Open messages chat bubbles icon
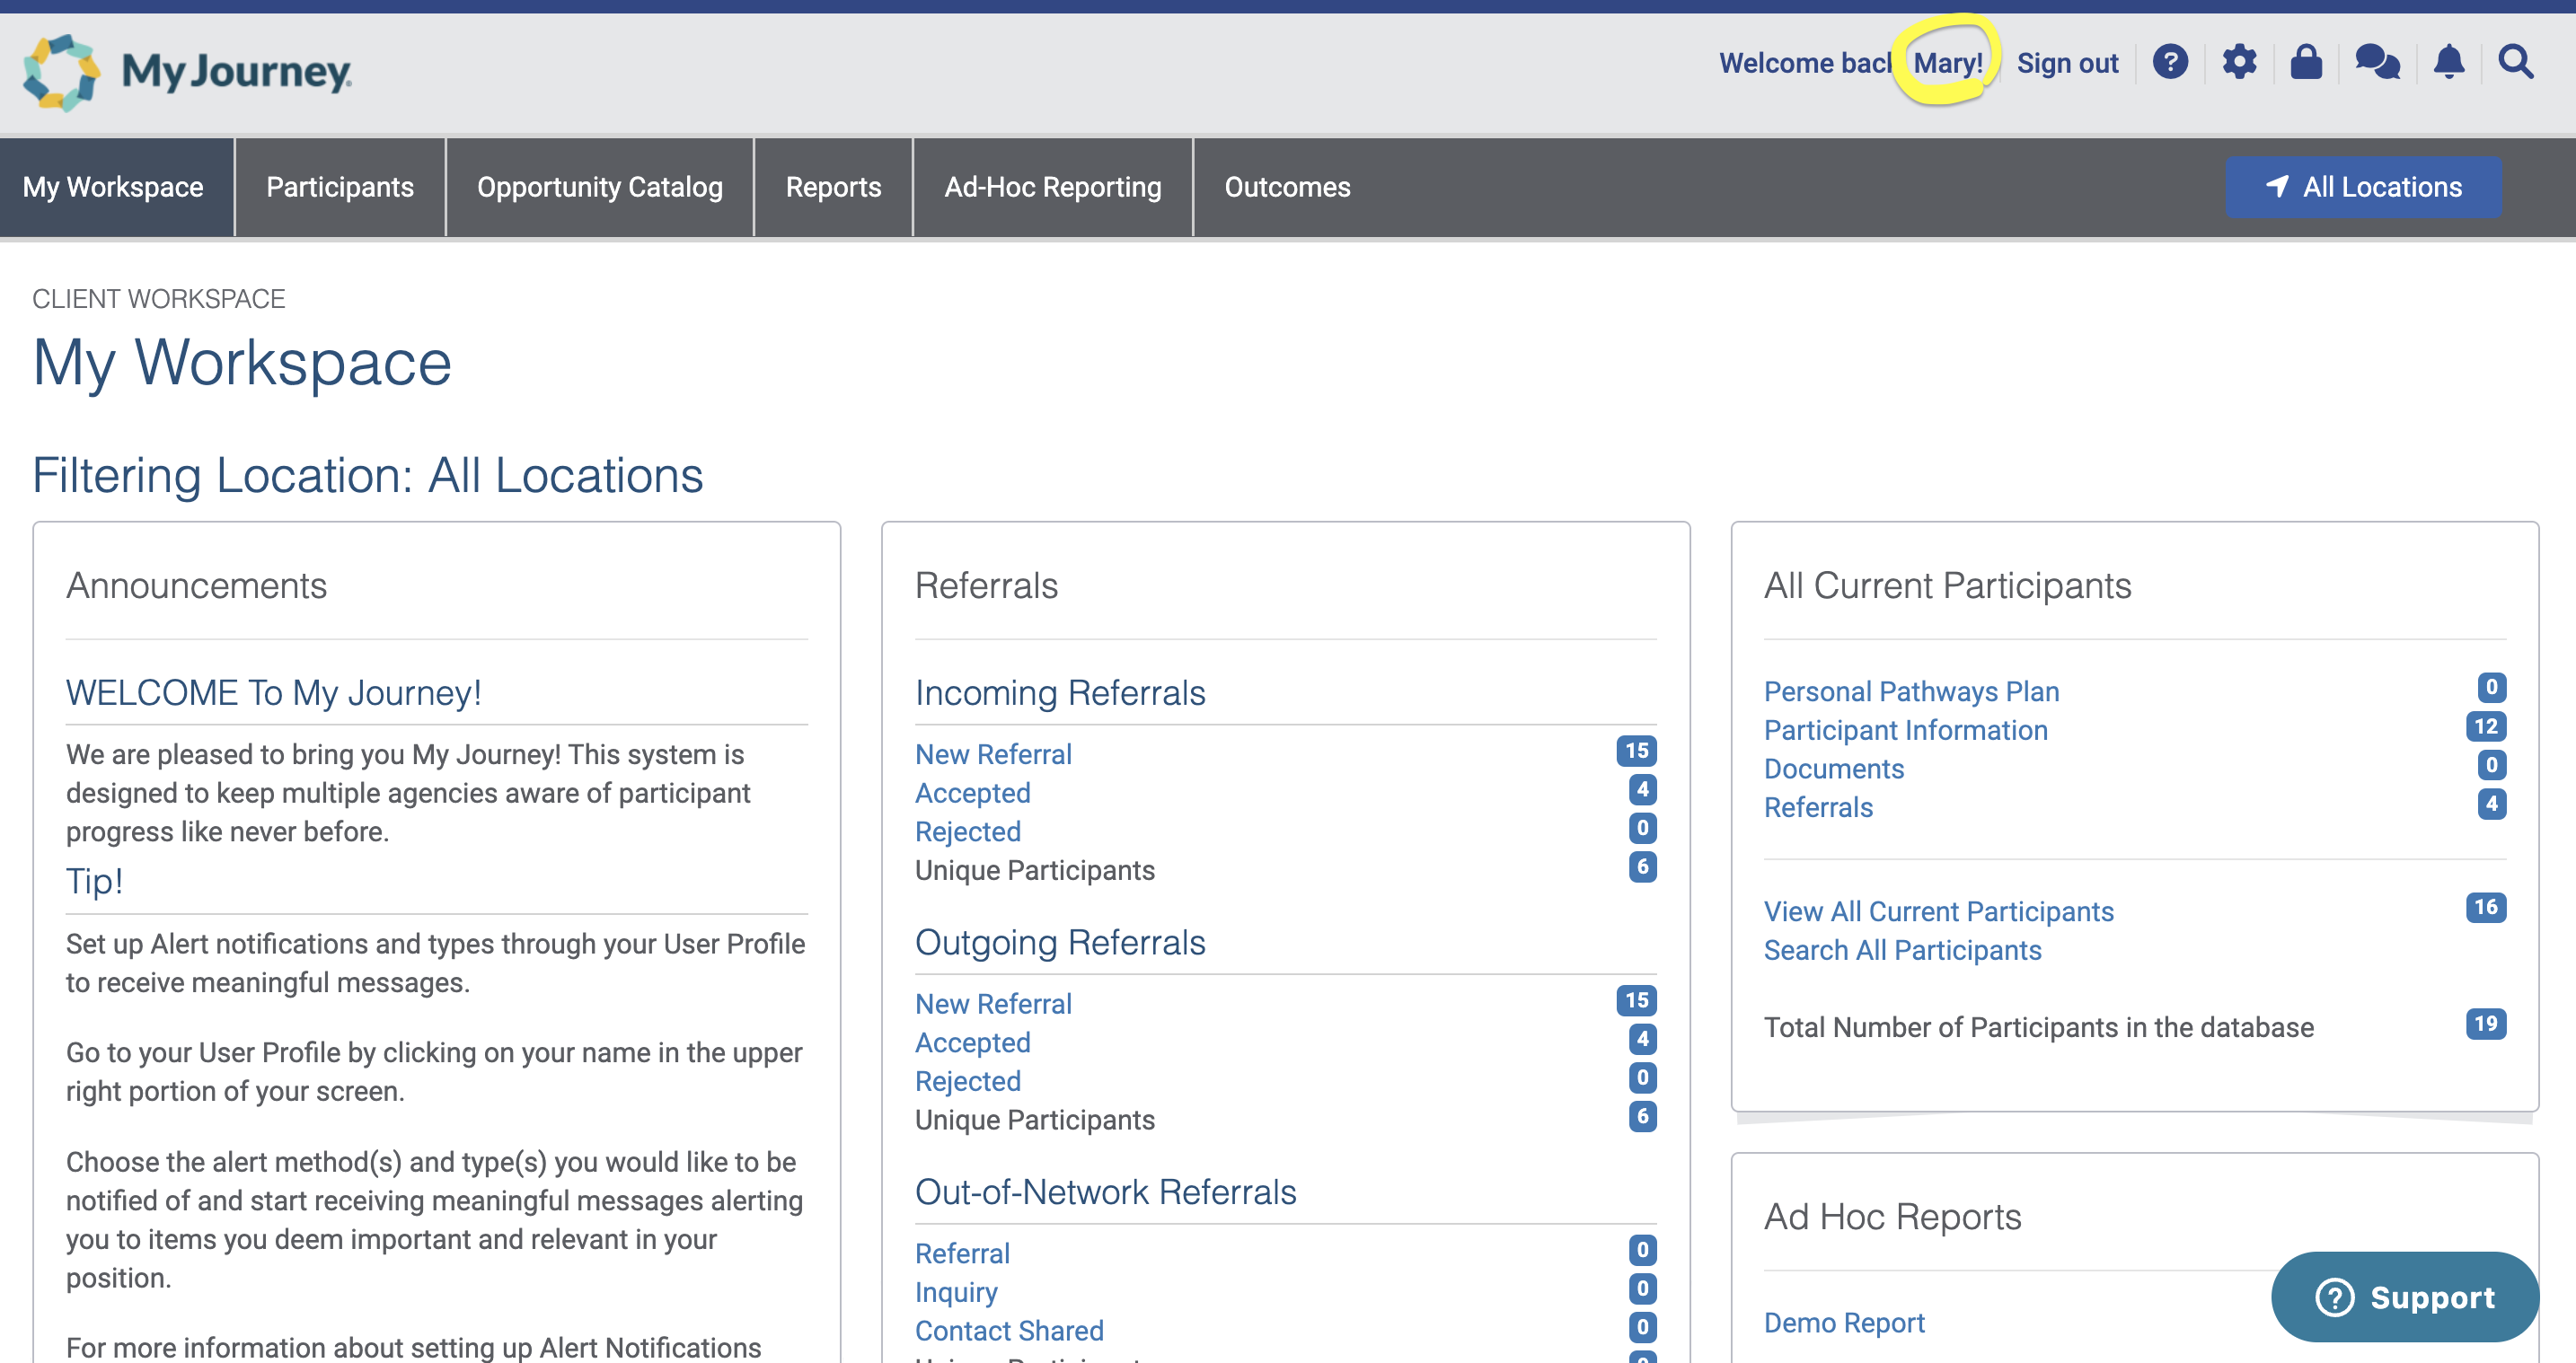The image size is (2576, 1363). [x=2377, y=62]
